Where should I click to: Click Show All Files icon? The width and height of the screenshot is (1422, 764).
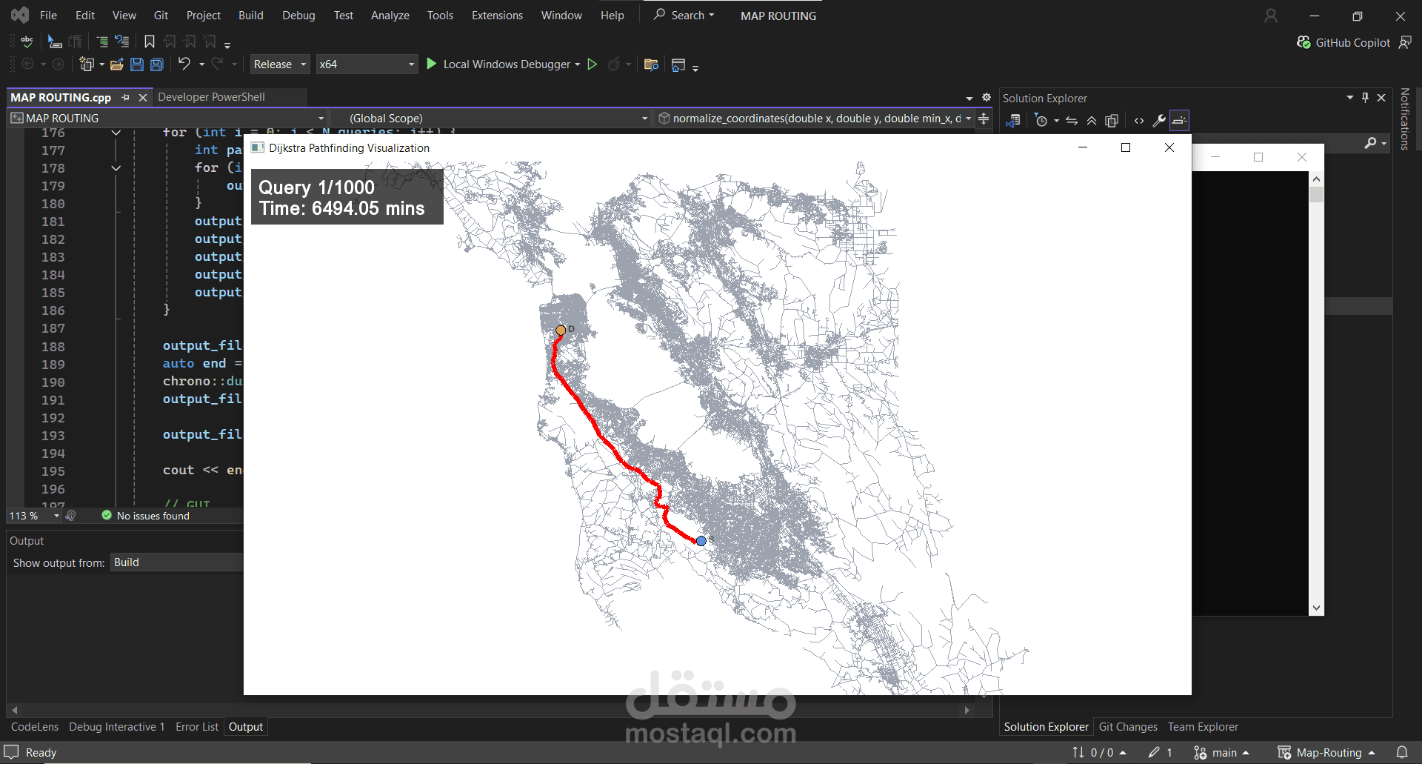coord(1112,121)
